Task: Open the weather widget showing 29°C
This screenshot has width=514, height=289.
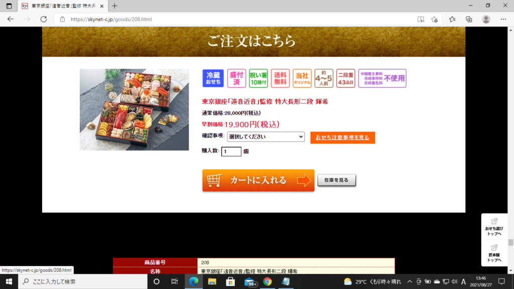Action: click(372, 281)
